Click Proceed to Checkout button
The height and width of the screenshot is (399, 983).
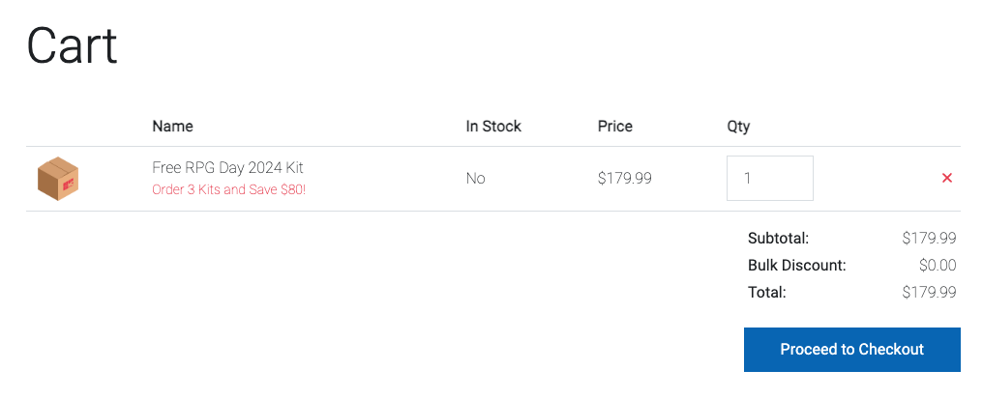click(852, 350)
